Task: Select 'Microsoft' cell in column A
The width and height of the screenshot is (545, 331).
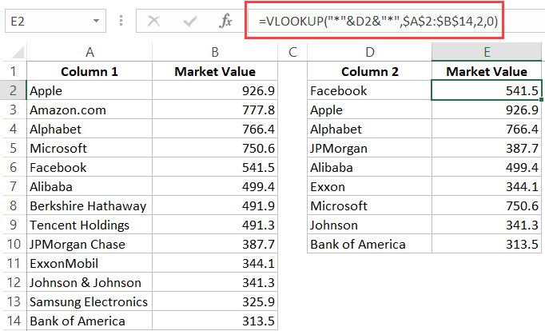Action: 90,148
